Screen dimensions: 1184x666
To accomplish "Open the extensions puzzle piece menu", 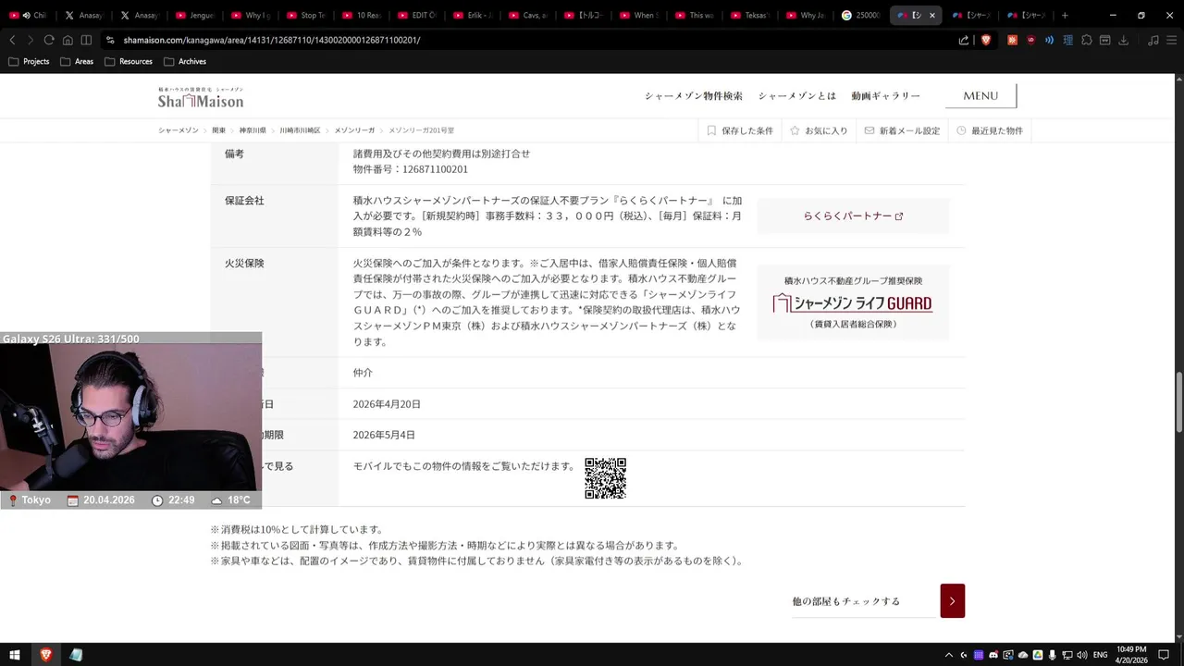I will (x=1087, y=40).
